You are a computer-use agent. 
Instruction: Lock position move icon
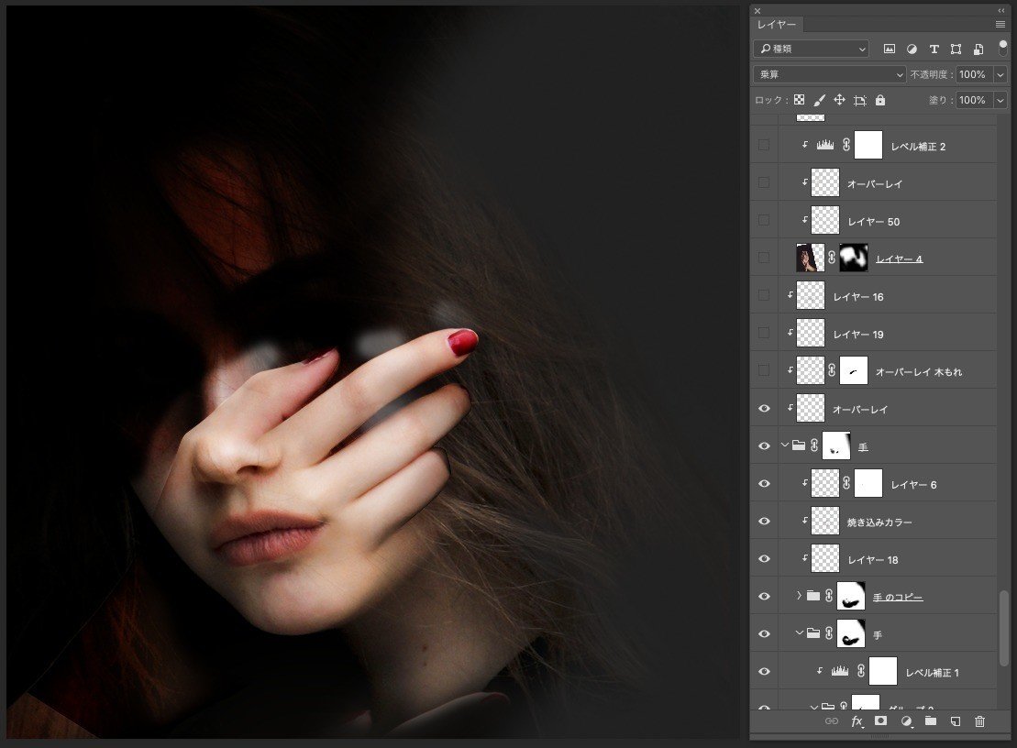(839, 100)
